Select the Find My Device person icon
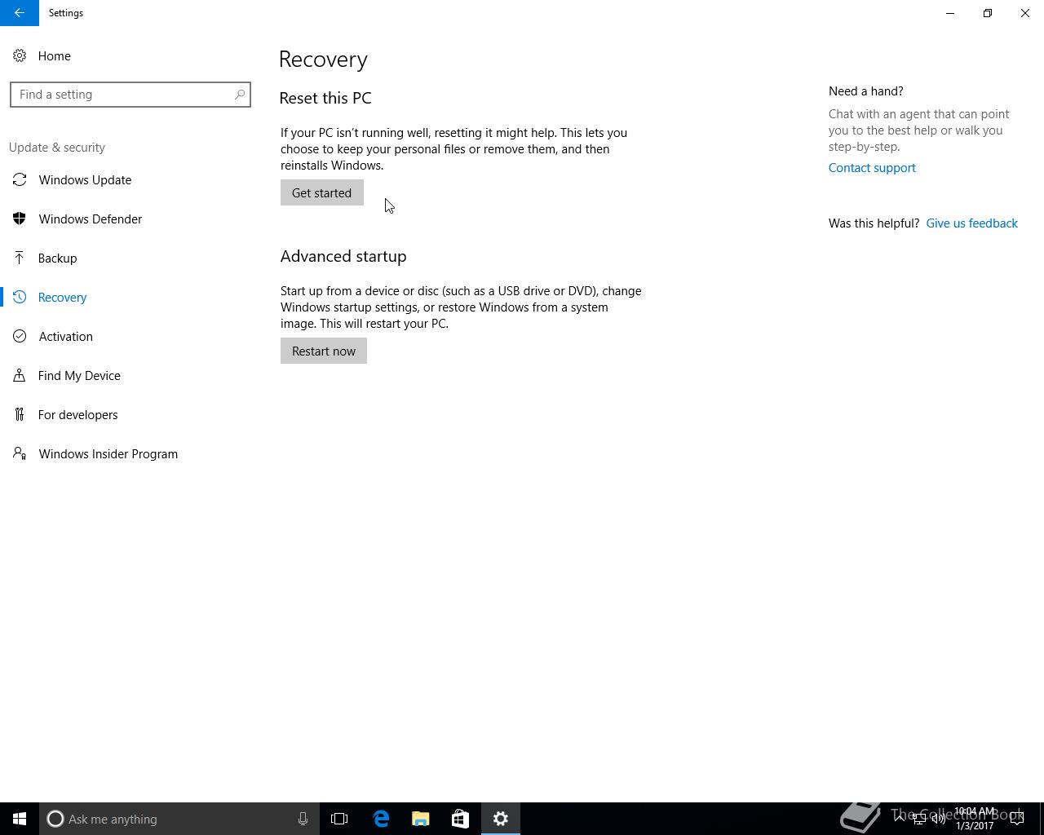Image resolution: width=1044 pixels, height=835 pixels. (x=20, y=375)
